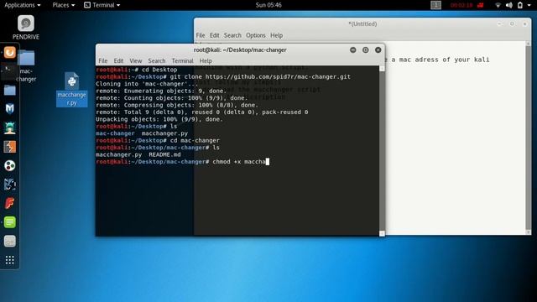Click the 'Unpacking objects: 100% (9/9), done.' line
The width and height of the screenshot is (537, 302).
coord(159,119)
